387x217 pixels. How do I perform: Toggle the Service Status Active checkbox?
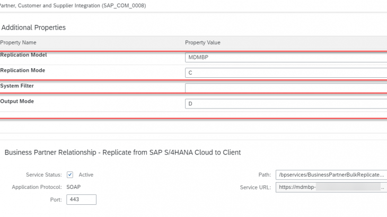(x=70, y=175)
